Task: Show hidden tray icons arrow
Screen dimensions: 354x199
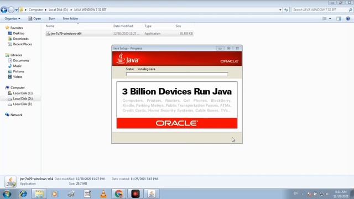Action: (x=303, y=194)
